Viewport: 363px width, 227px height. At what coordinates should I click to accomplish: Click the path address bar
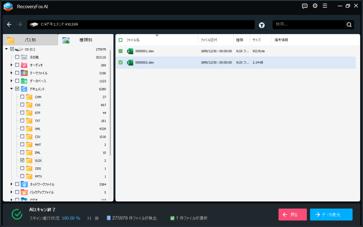tap(141, 24)
